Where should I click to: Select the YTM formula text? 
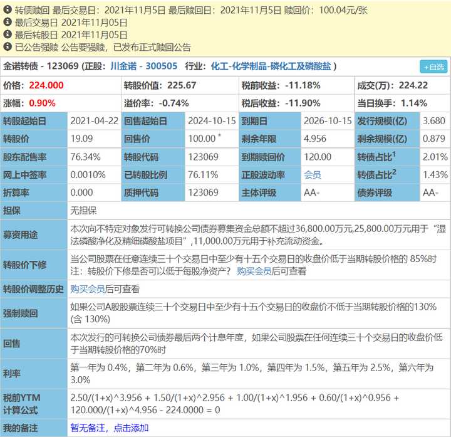[235, 404]
